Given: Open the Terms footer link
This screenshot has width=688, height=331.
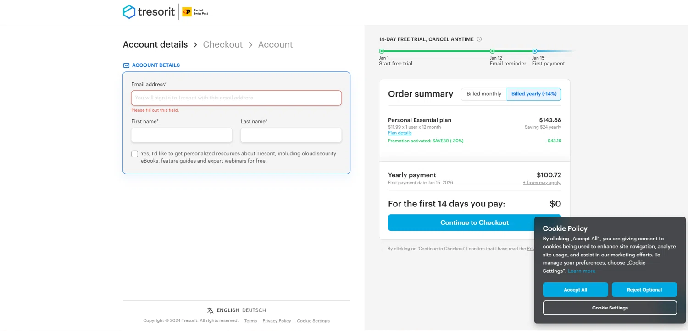Looking at the screenshot, I should point(250,321).
